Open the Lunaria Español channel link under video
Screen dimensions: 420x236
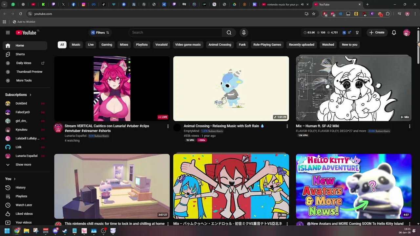pos(75,136)
